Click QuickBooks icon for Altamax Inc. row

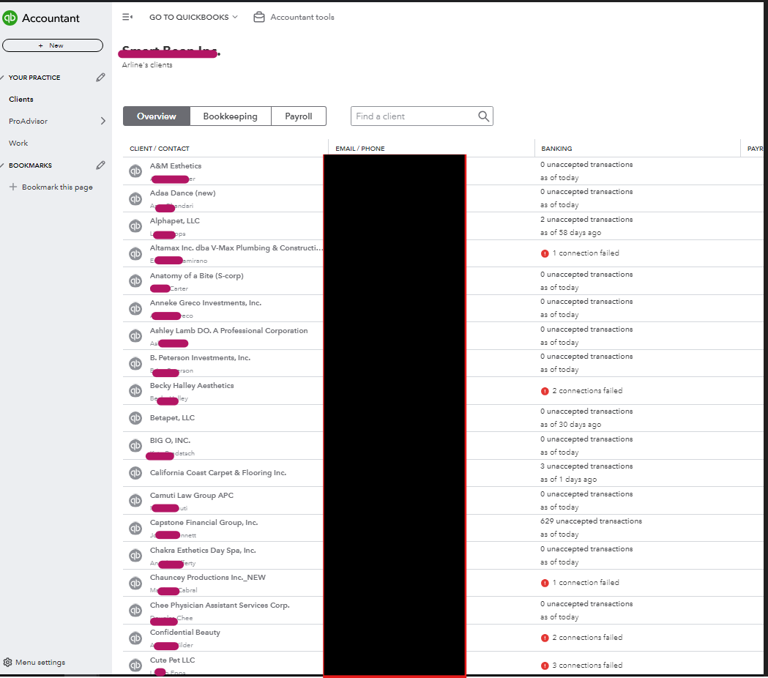(x=135, y=254)
